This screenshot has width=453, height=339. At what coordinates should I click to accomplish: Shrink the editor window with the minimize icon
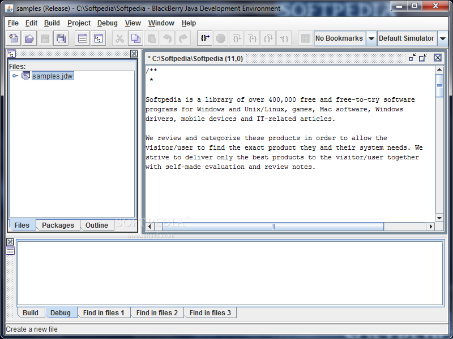(412, 58)
